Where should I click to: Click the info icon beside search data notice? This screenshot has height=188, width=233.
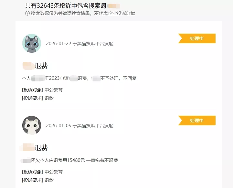click(27, 13)
